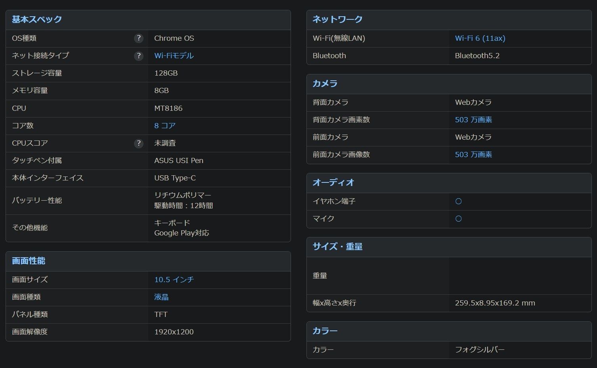Click the ストレージ容量 row label
Image resolution: width=597 pixels, height=368 pixels.
[37, 73]
